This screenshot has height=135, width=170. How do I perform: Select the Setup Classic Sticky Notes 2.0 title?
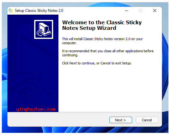[x=39, y=11]
